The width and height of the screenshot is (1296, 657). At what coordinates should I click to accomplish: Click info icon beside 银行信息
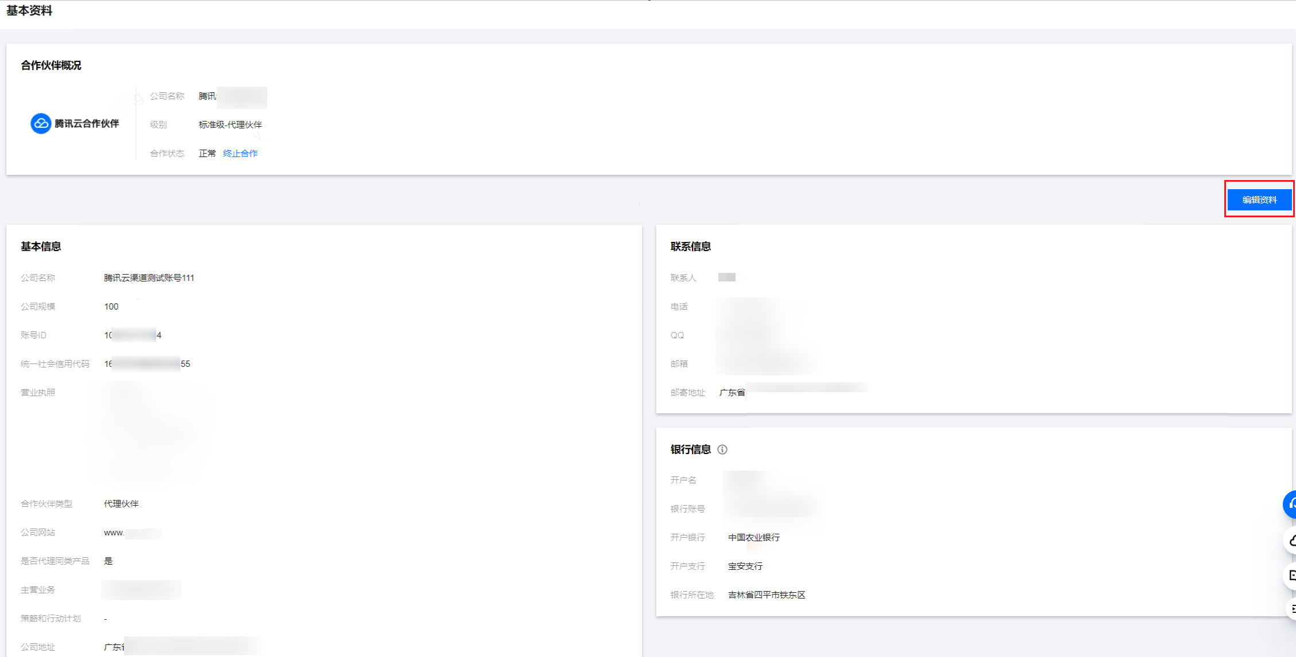point(722,449)
